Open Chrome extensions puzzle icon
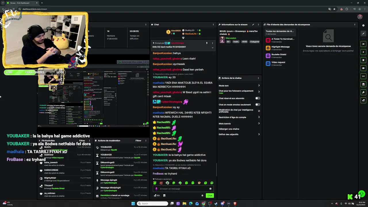Screen dimensions: 368x207 point(347,9)
